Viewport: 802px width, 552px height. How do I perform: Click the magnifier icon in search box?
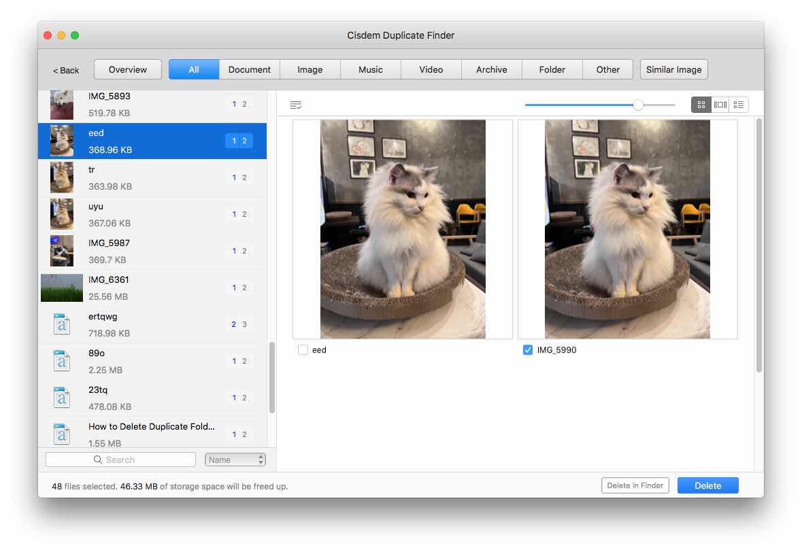[98, 460]
